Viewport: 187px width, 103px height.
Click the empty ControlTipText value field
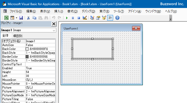coord(40,64)
